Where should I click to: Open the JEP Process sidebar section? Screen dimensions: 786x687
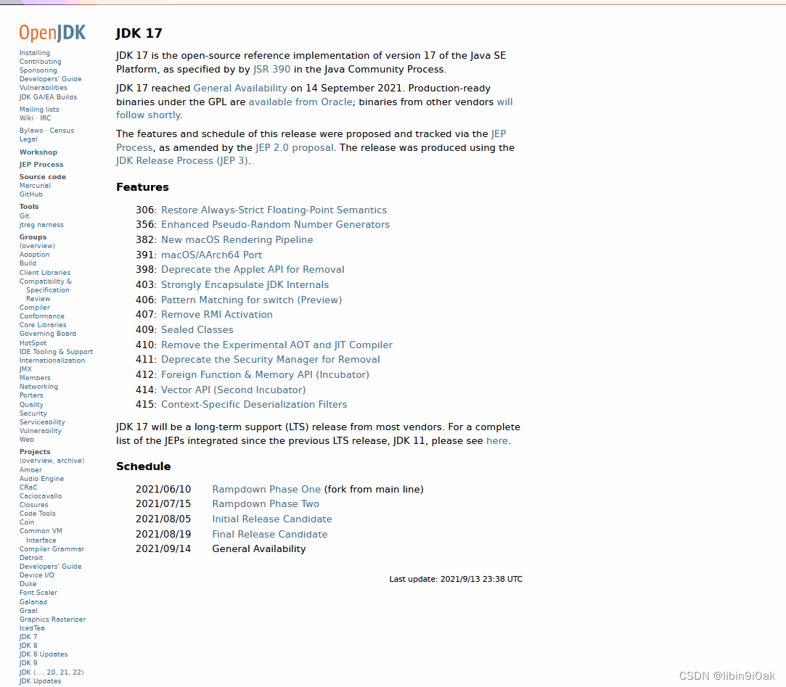(x=41, y=164)
